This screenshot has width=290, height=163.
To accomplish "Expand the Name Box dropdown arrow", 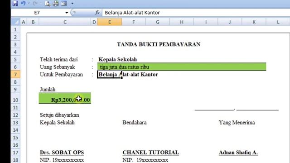I will 67,13.
